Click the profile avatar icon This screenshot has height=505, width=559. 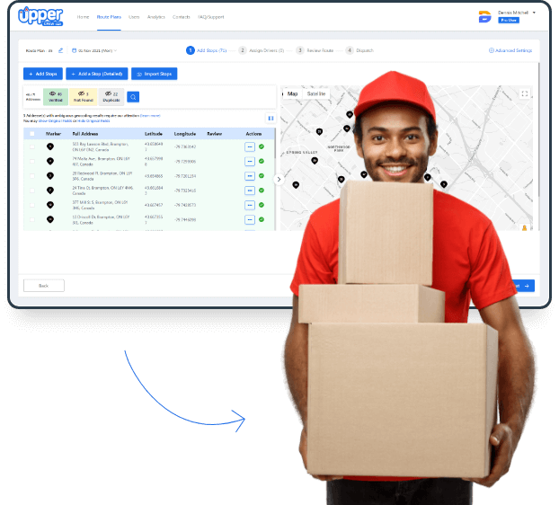click(484, 17)
